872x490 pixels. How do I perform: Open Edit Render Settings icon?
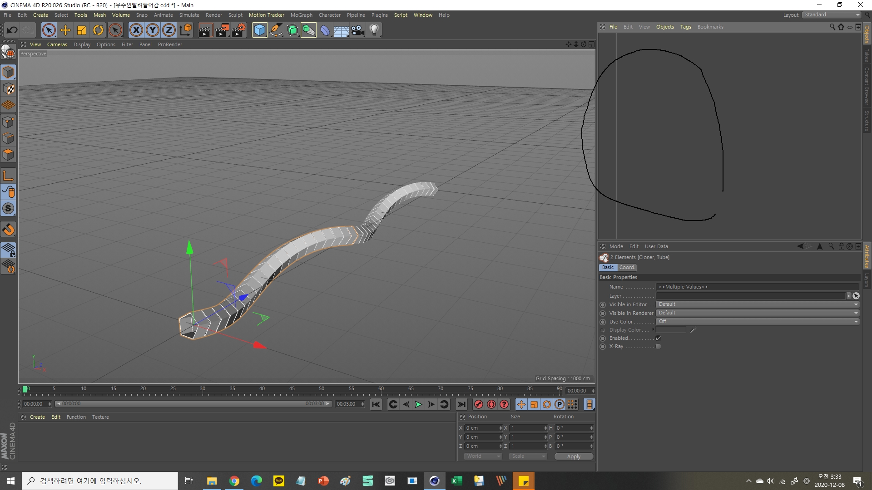[239, 30]
